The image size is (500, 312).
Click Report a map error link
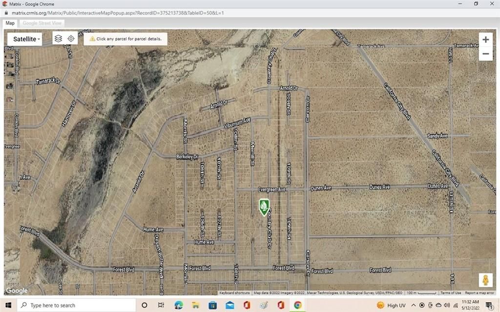pos(479,293)
